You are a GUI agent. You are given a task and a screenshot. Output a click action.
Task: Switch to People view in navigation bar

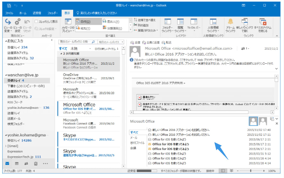(26, 164)
